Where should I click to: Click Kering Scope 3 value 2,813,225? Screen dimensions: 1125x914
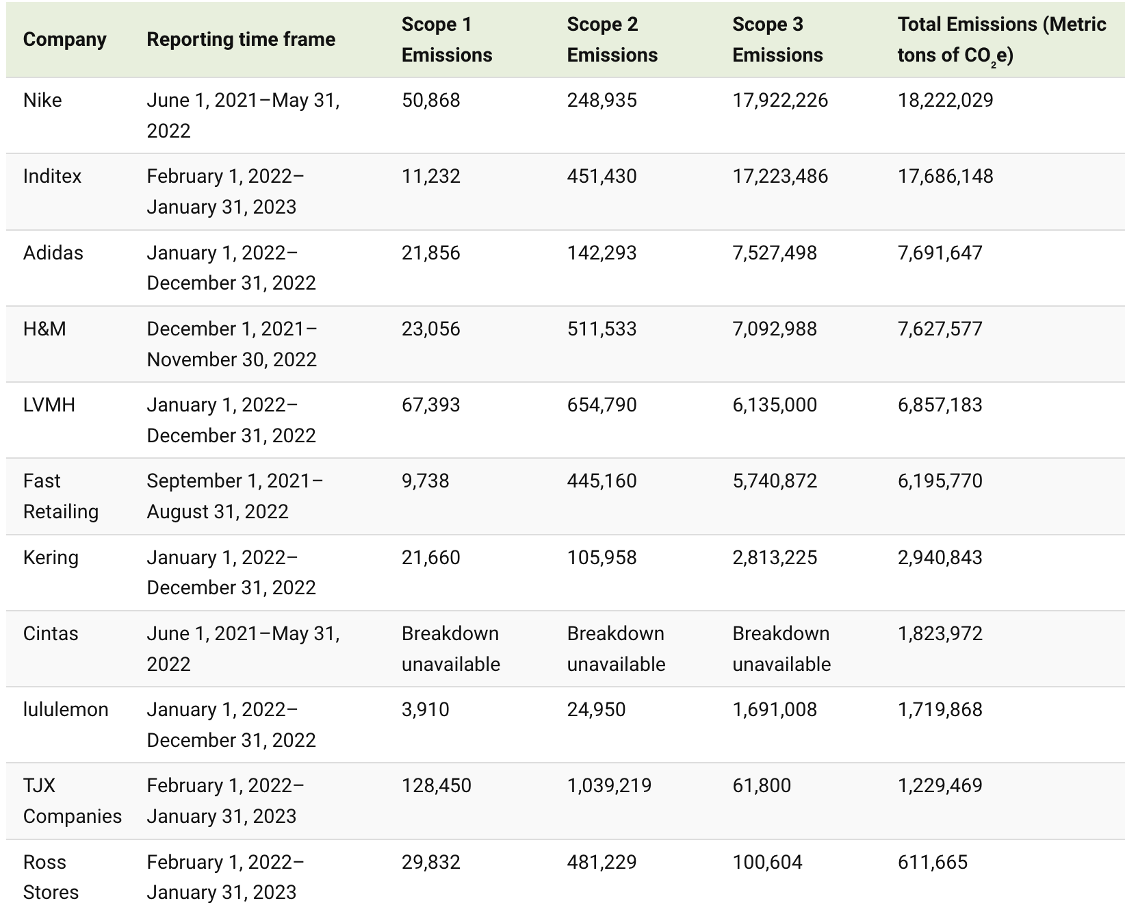click(x=775, y=558)
